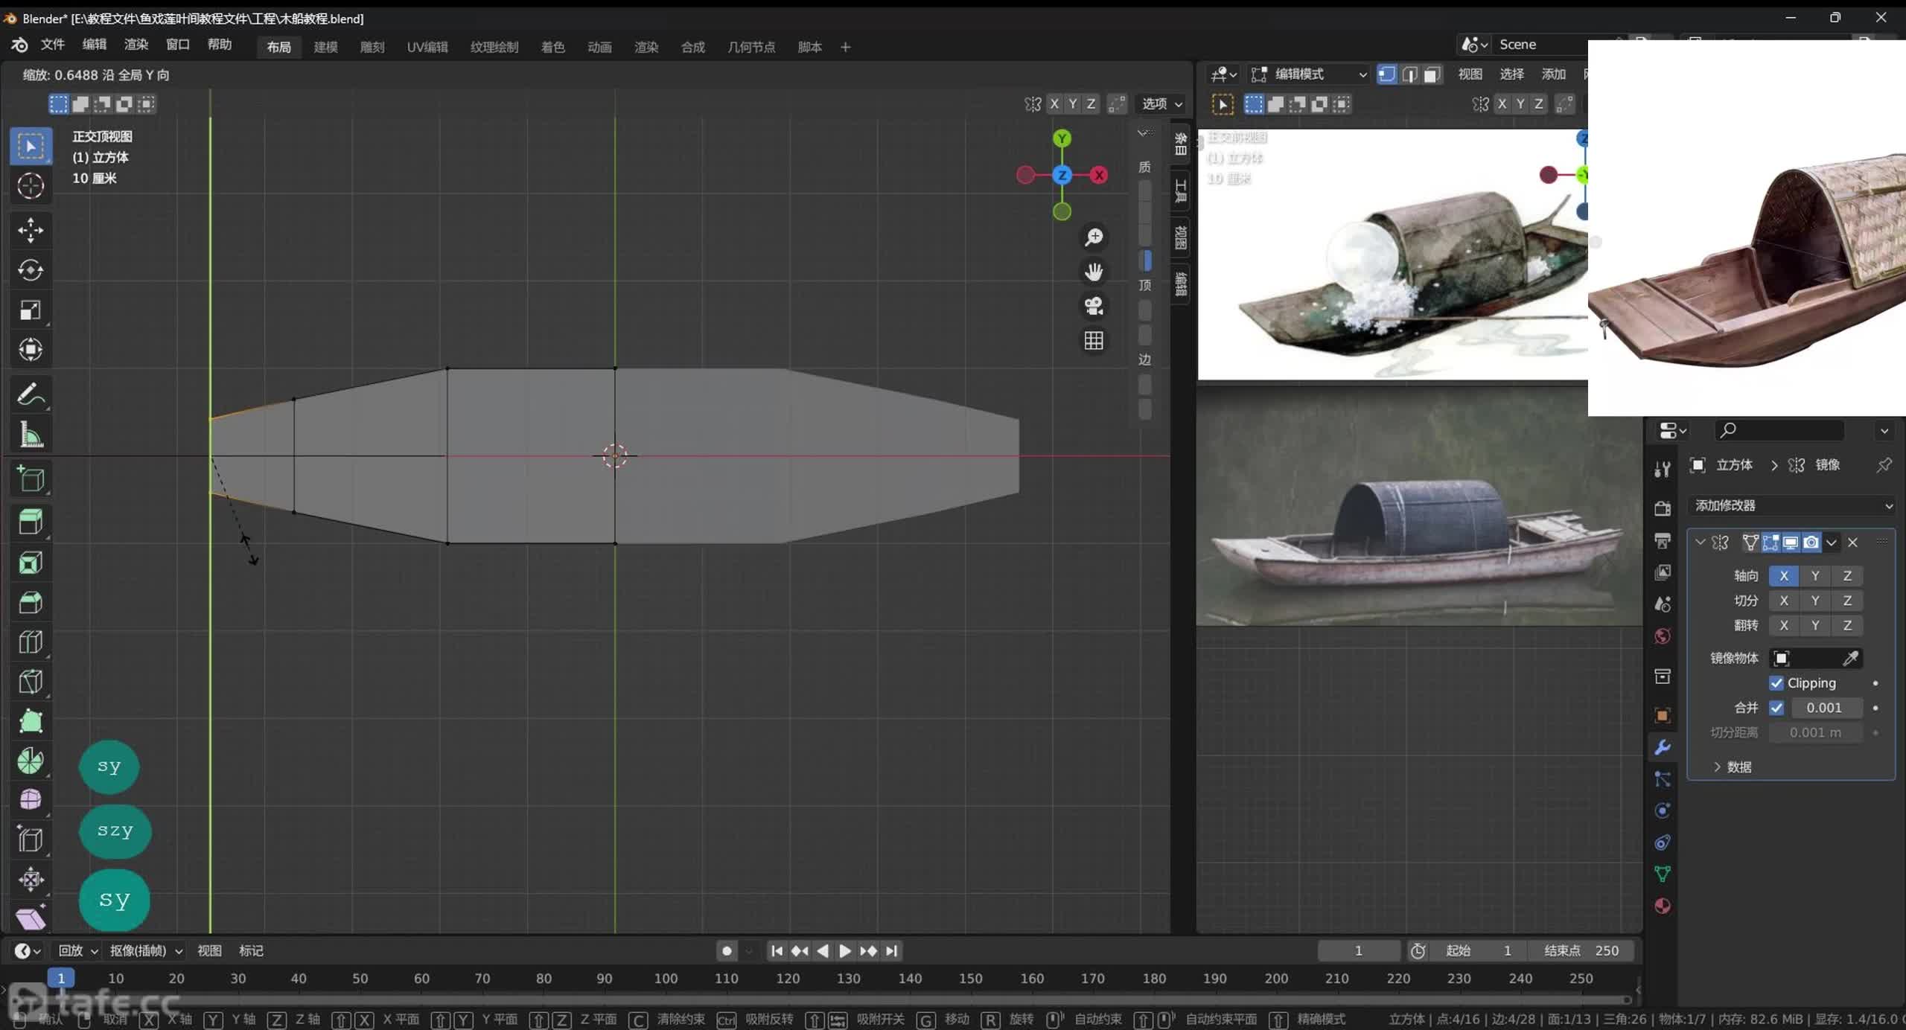This screenshot has width=1906, height=1030.
Task: Open timeline 标记 marker menu
Action: point(251,950)
